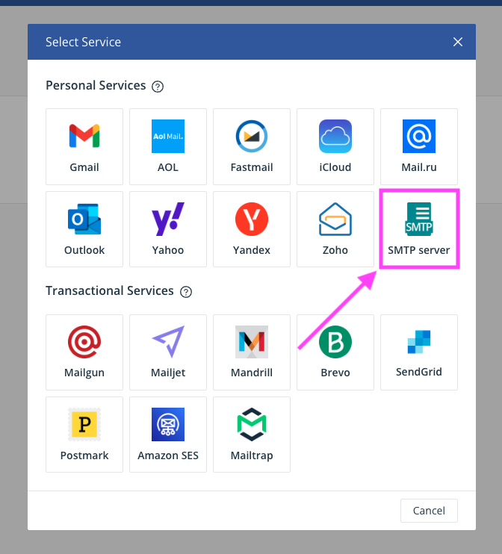Click the SMTP server option
502x554 pixels.
(419, 228)
